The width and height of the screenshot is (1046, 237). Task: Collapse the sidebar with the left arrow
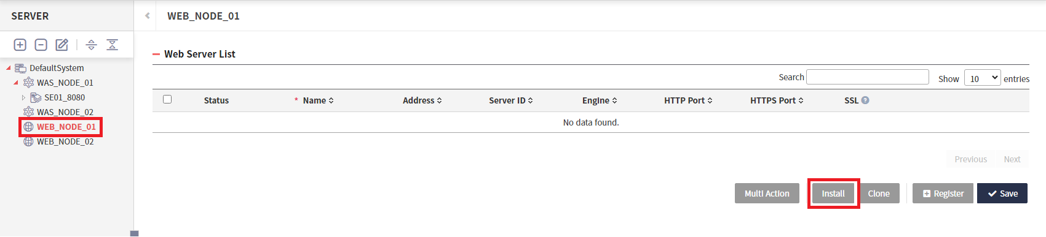[148, 16]
